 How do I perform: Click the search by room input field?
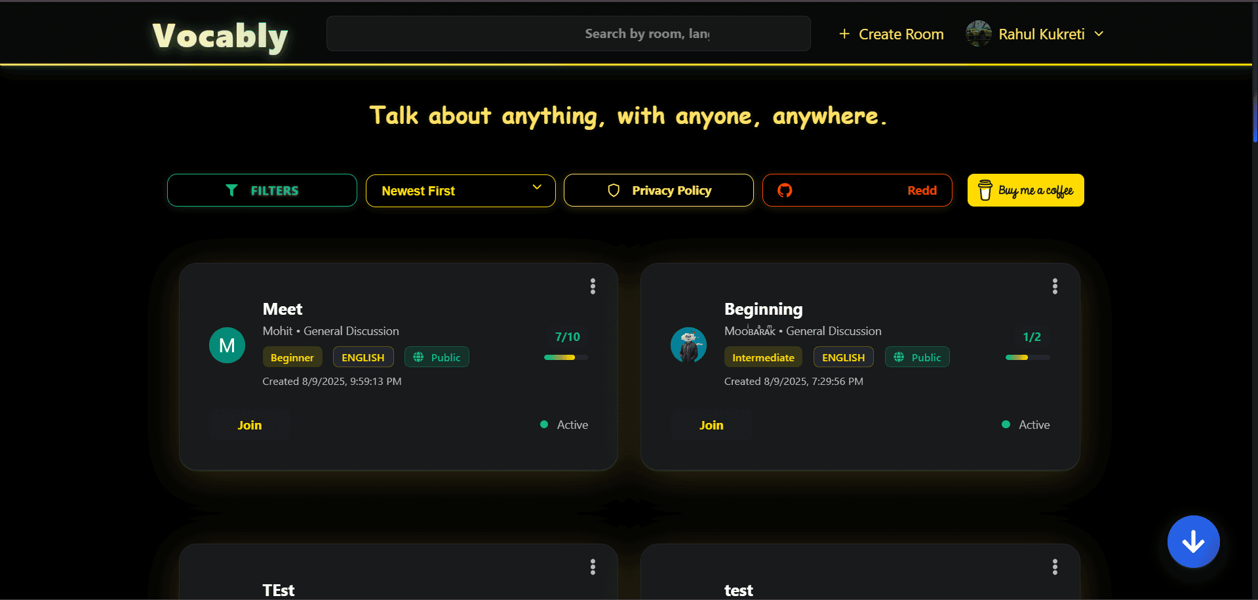coord(568,34)
